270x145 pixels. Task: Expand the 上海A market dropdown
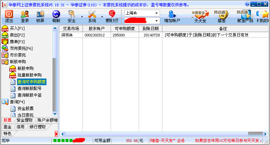click(x=157, y=13)
